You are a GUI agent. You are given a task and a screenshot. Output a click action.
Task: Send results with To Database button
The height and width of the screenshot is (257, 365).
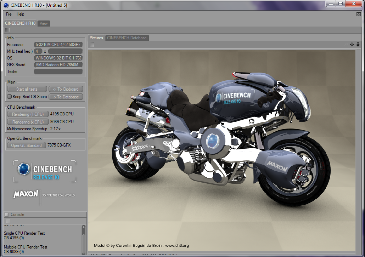(x=66, y=97)
